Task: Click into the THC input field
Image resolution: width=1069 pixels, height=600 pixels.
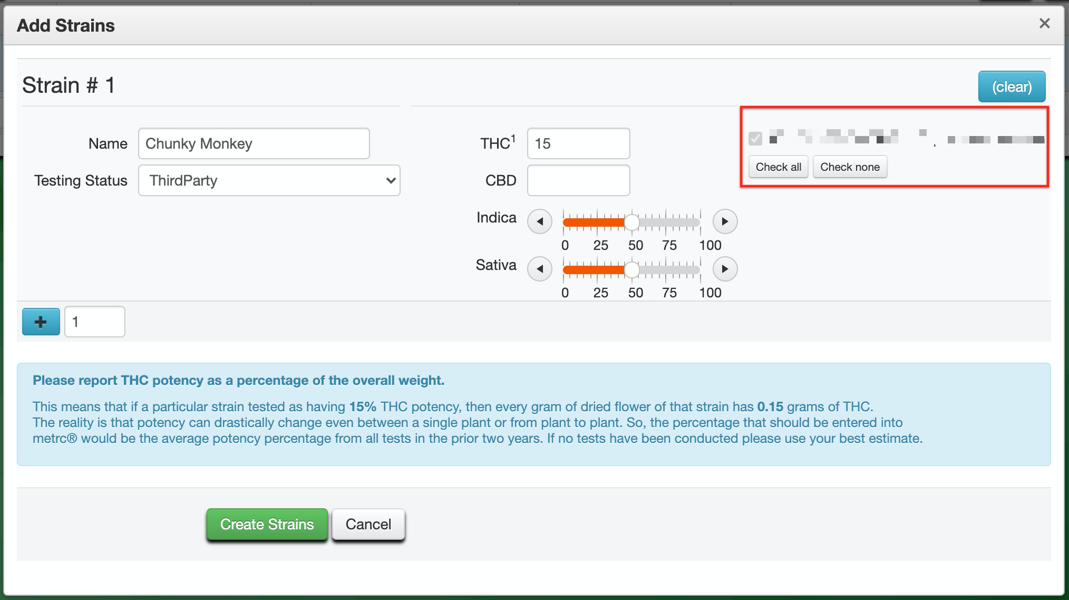Action: pyautogui.click(x=578, y=143)
